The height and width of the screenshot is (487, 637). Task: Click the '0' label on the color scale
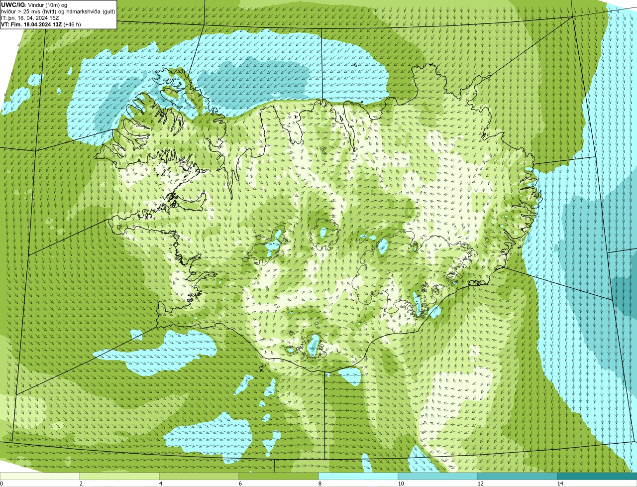click(x=1, y=484)
